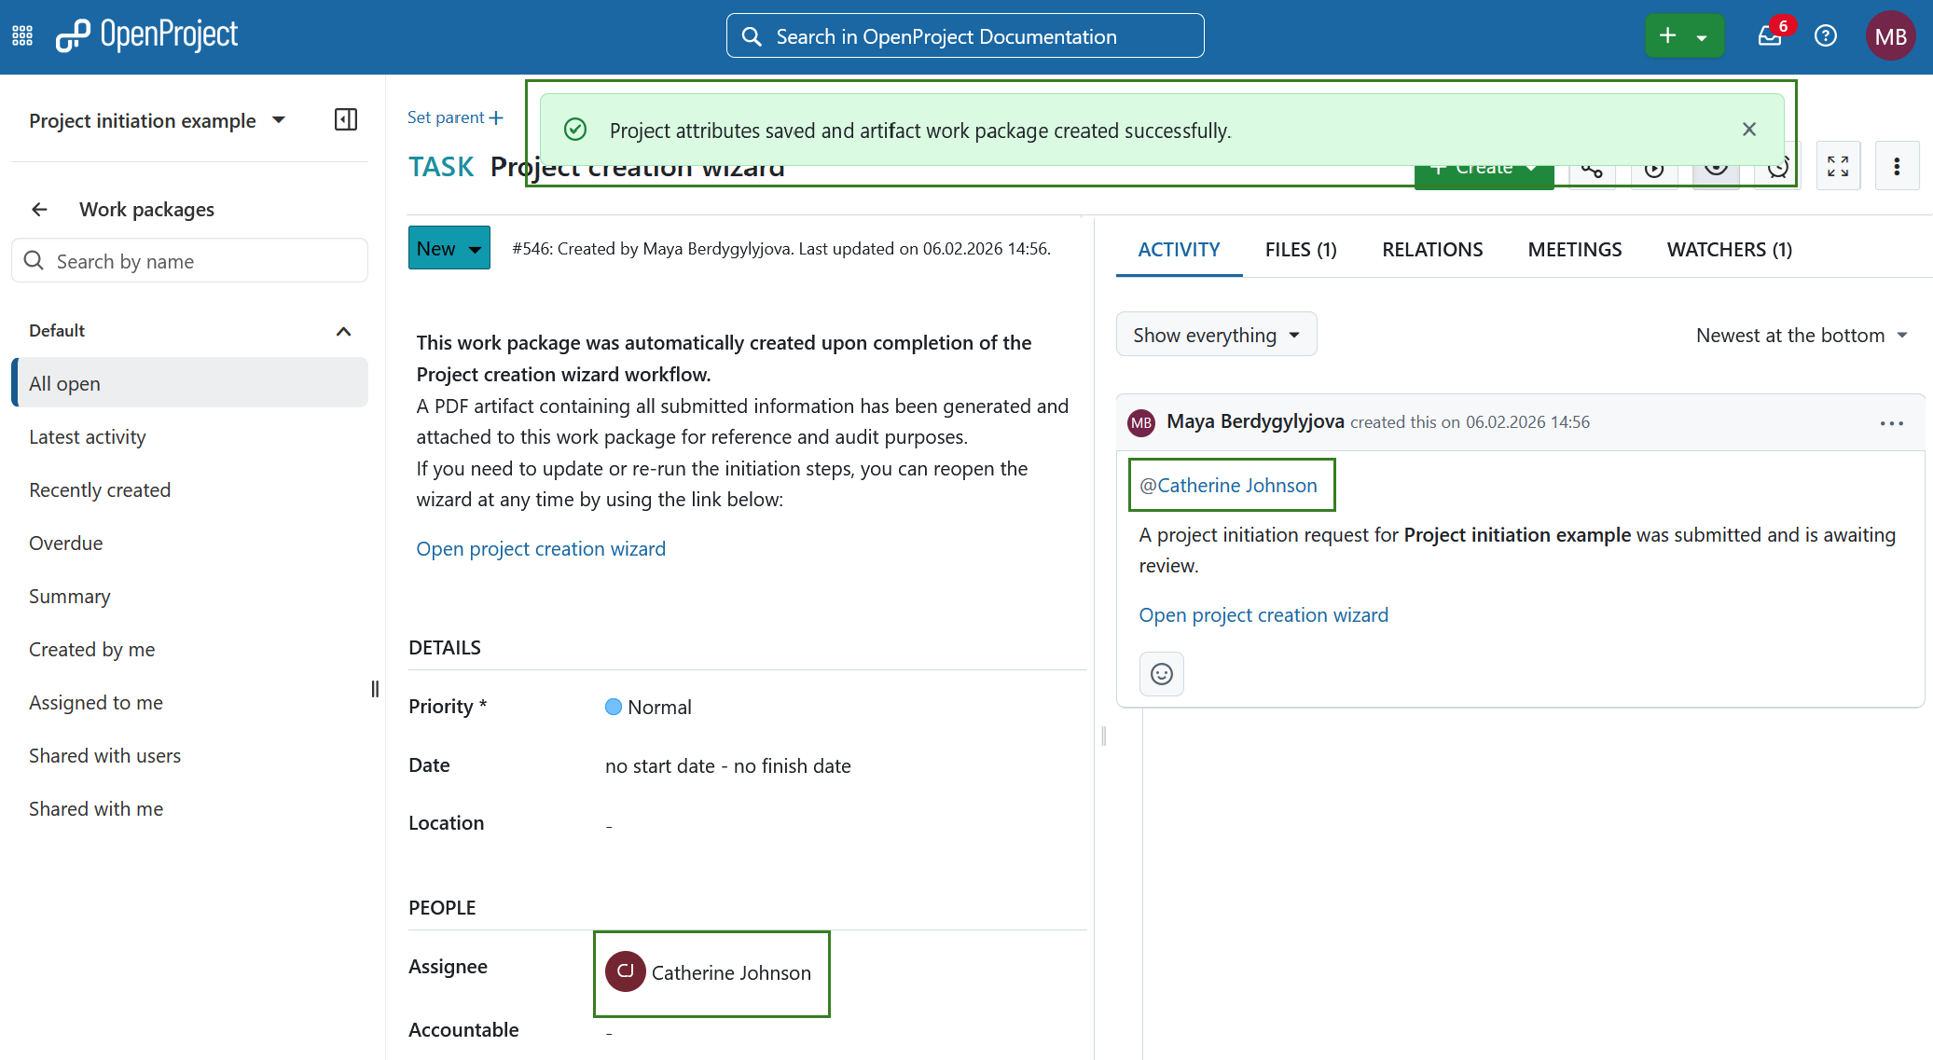Dismiss the green success notification
Viewport: 1933px width, 1060px height.
click(1748, 129)
